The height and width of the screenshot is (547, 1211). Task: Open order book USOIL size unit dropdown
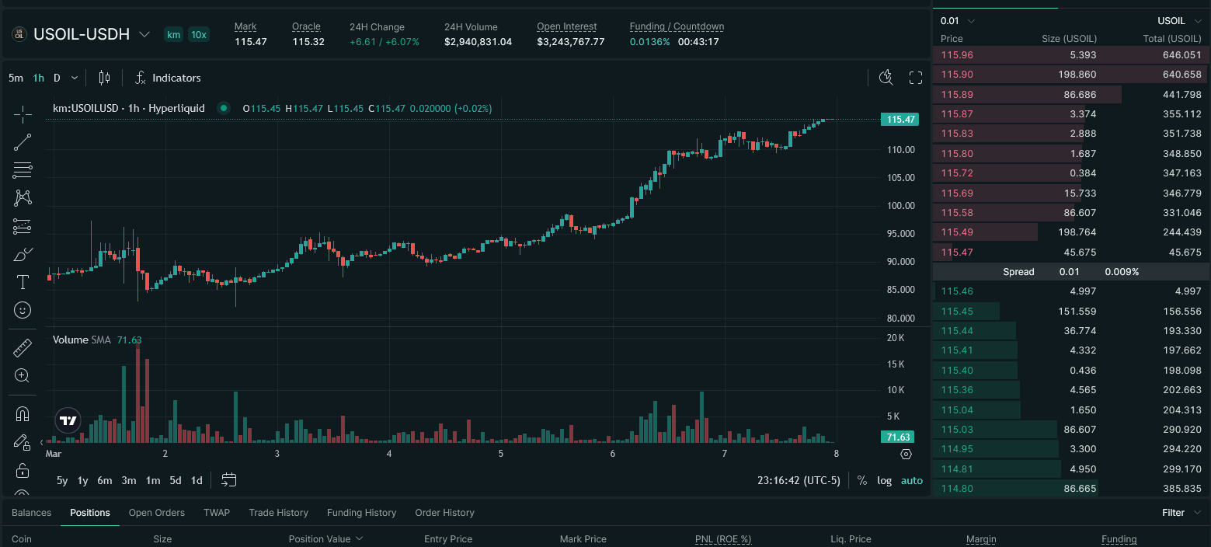(x=1179, y=21)
